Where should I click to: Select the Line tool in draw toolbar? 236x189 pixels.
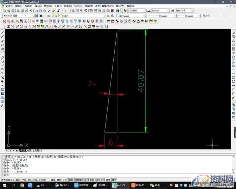click(2, 33)
